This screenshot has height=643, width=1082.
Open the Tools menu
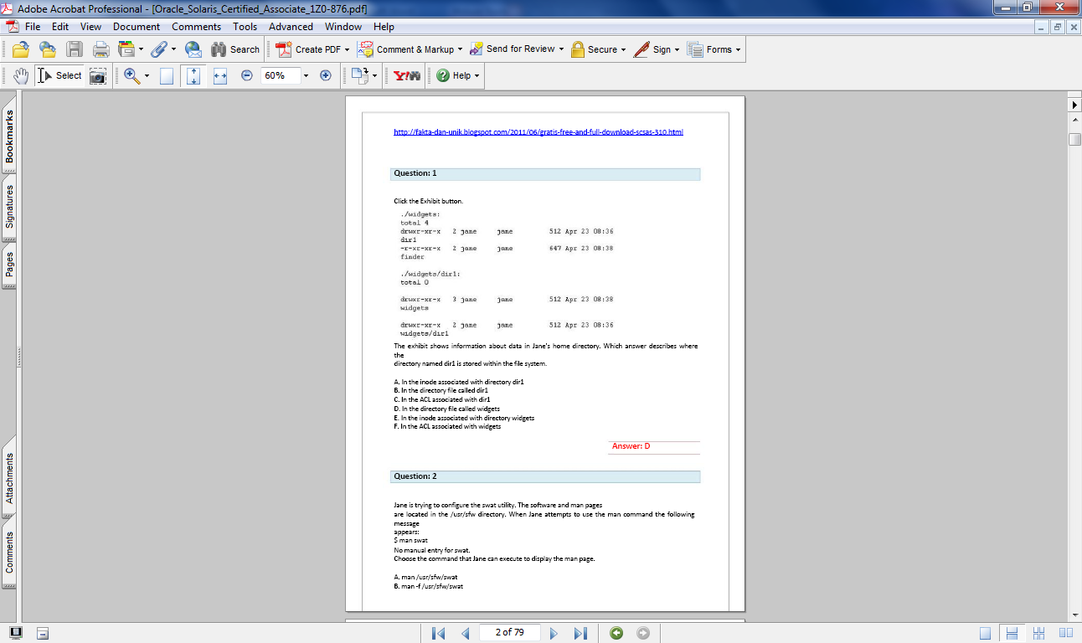(245, 27)
